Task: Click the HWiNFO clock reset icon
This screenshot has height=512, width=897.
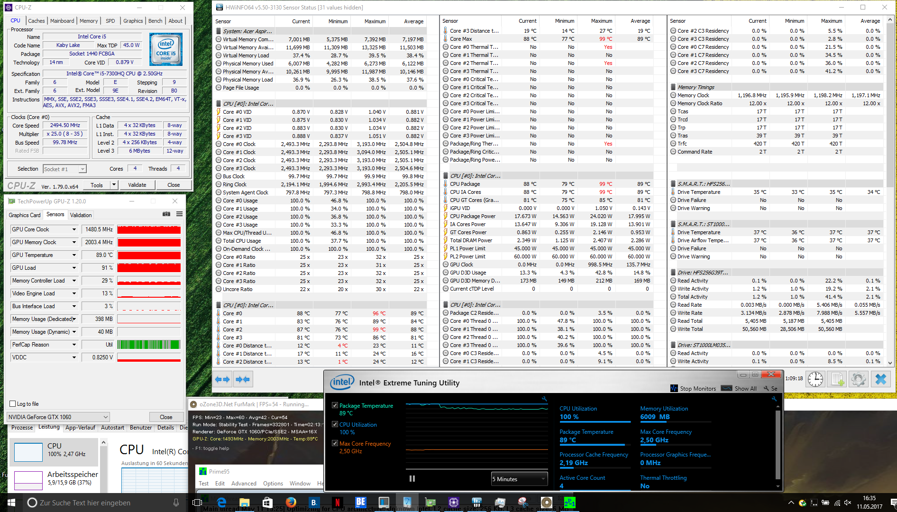Action: (815, 379)
